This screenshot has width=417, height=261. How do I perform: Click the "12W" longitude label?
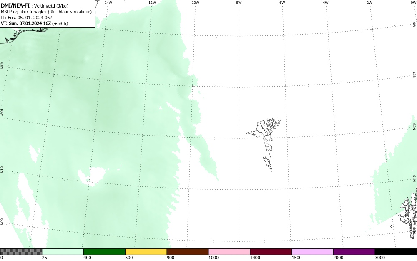click(152, 3)
